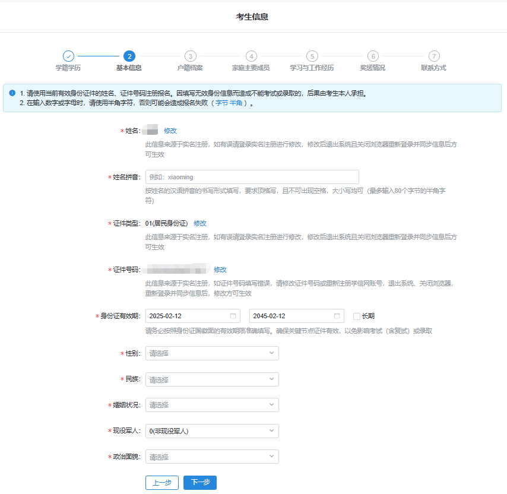Select the 家庭主要成员 step label
Image resolution: width=507 pixels, height=494 pixels.
(251, 68)
